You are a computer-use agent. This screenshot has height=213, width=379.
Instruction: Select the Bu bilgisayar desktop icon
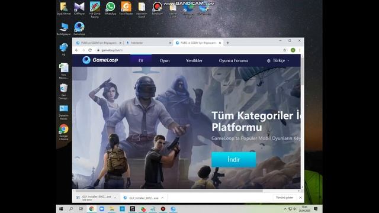(63, 29)
